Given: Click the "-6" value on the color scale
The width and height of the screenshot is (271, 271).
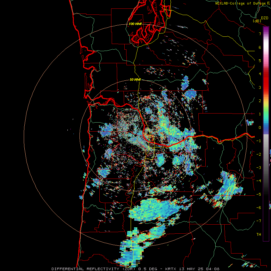Looking at the screenshot, I should (259, 208).
